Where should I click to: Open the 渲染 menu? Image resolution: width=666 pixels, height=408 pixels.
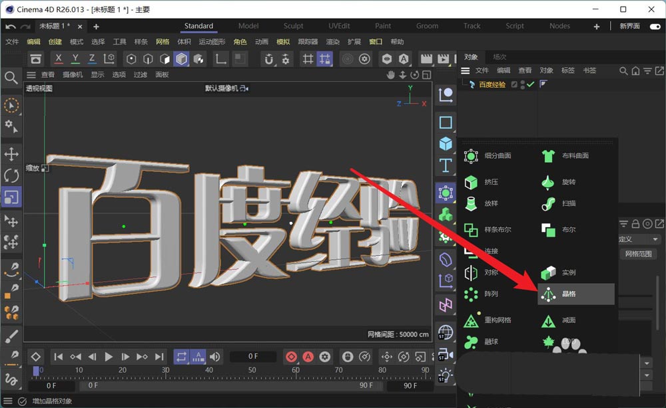[332, 41]
